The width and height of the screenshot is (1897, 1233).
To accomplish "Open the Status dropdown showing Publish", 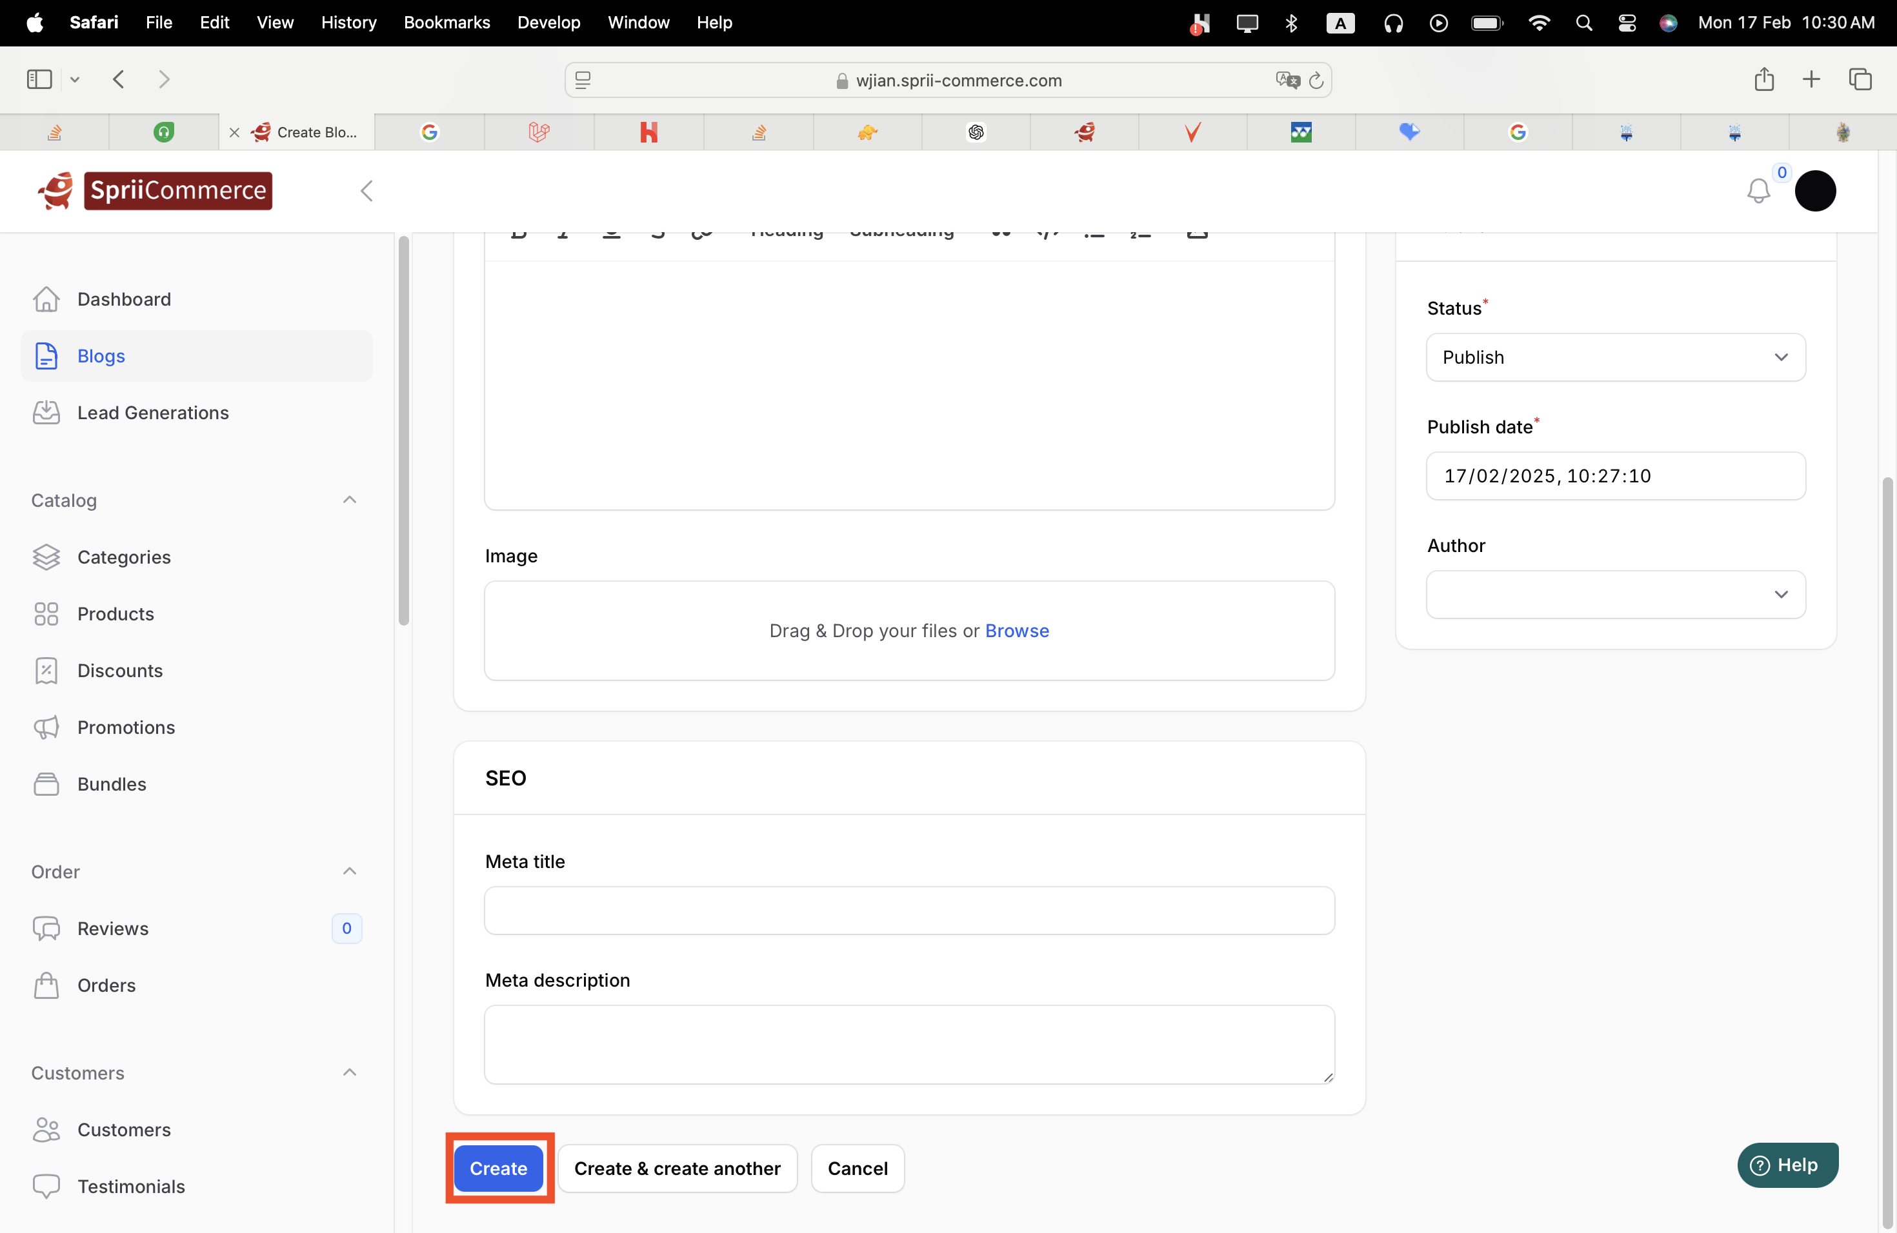I will (1615, 358).
